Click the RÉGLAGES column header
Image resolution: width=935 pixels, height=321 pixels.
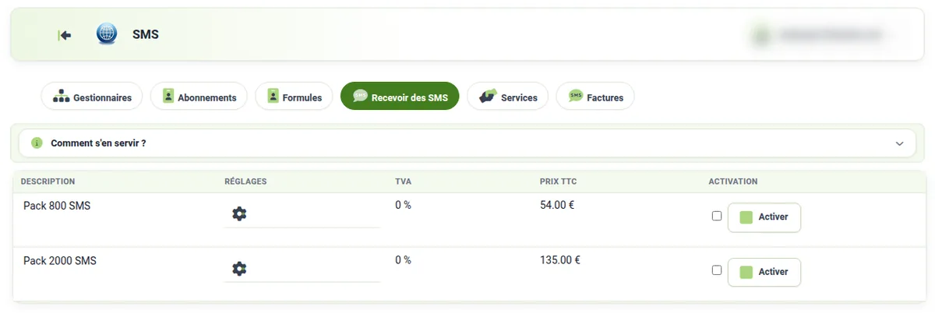click(x=245, y=182)
